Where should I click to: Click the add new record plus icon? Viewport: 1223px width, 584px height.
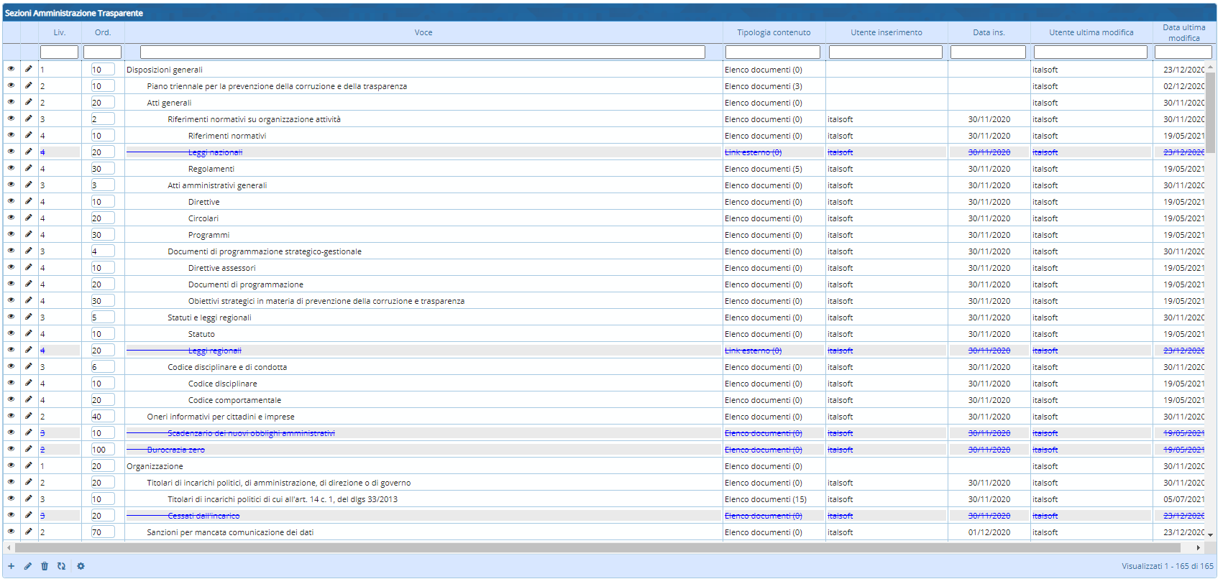tap(11, 566)
